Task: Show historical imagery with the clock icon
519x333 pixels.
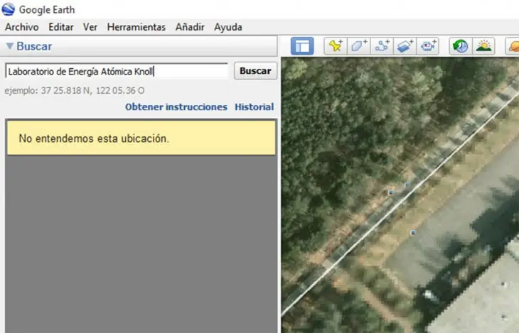Action: coord(461,46)
